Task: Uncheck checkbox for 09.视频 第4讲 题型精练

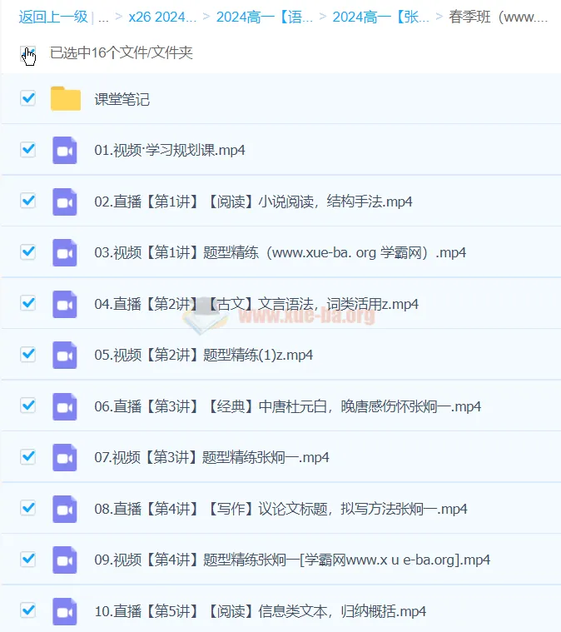Action: 28,559
